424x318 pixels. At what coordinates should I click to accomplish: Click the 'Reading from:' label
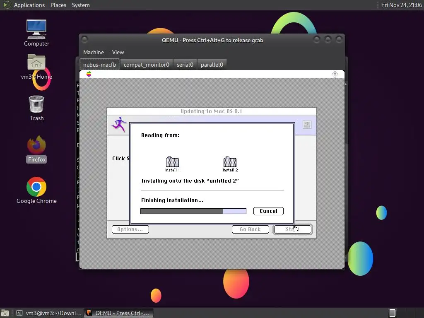tap(160, 135)
